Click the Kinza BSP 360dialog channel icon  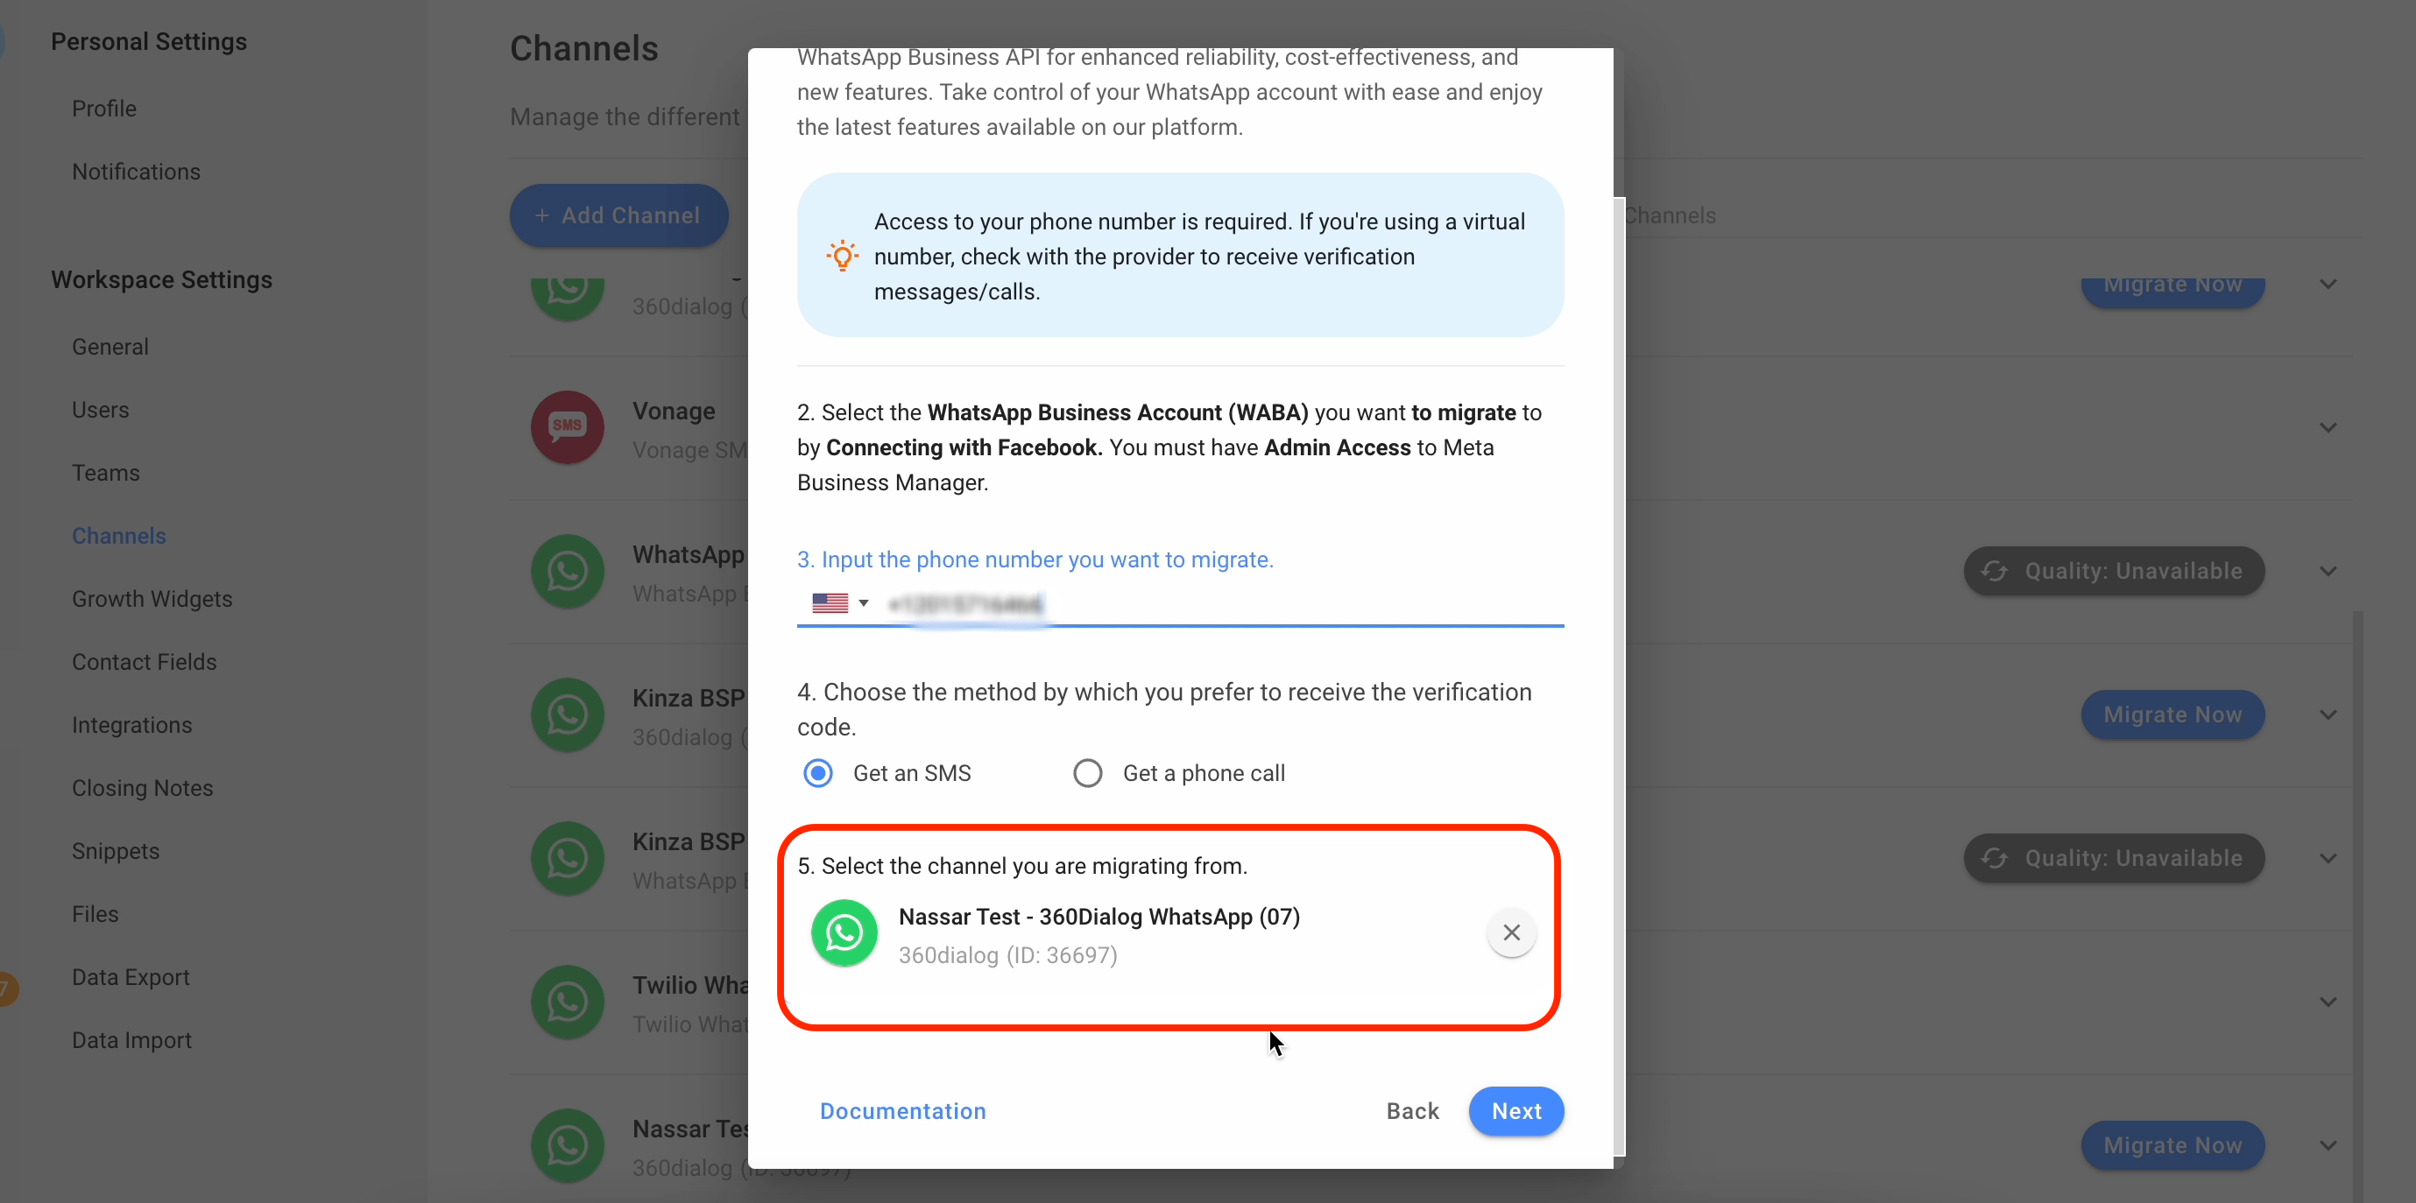568,715
